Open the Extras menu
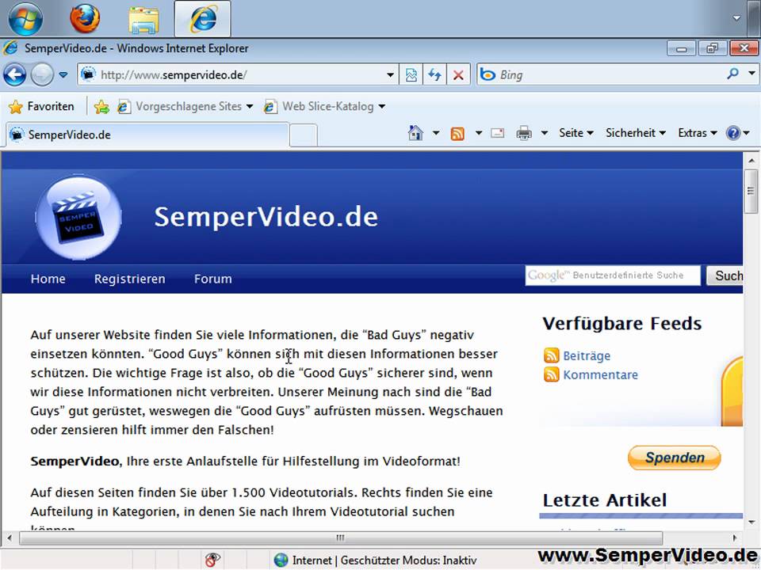 (698, 133)
